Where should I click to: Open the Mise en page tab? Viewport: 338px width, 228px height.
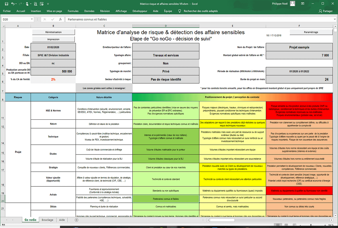[54, 11]
